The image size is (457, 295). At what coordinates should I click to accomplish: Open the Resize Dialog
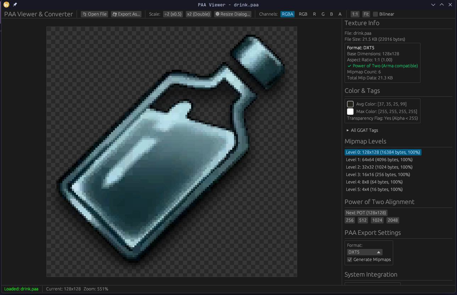233,14
